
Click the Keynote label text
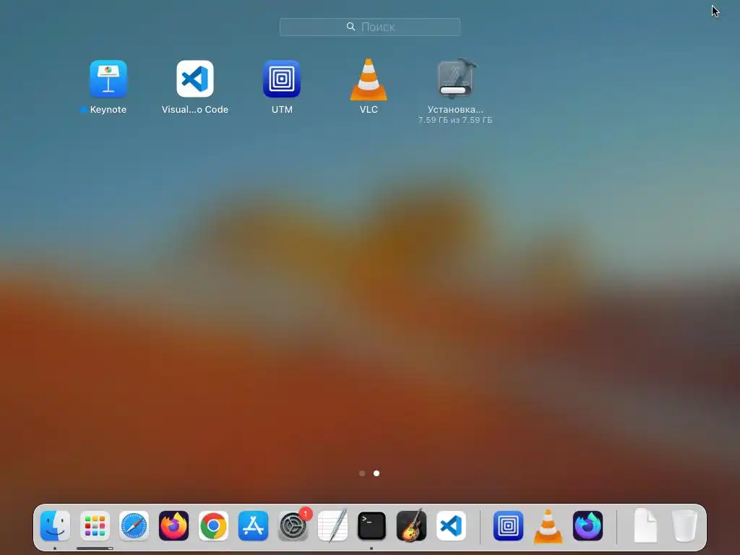click(x=108, y=110)
